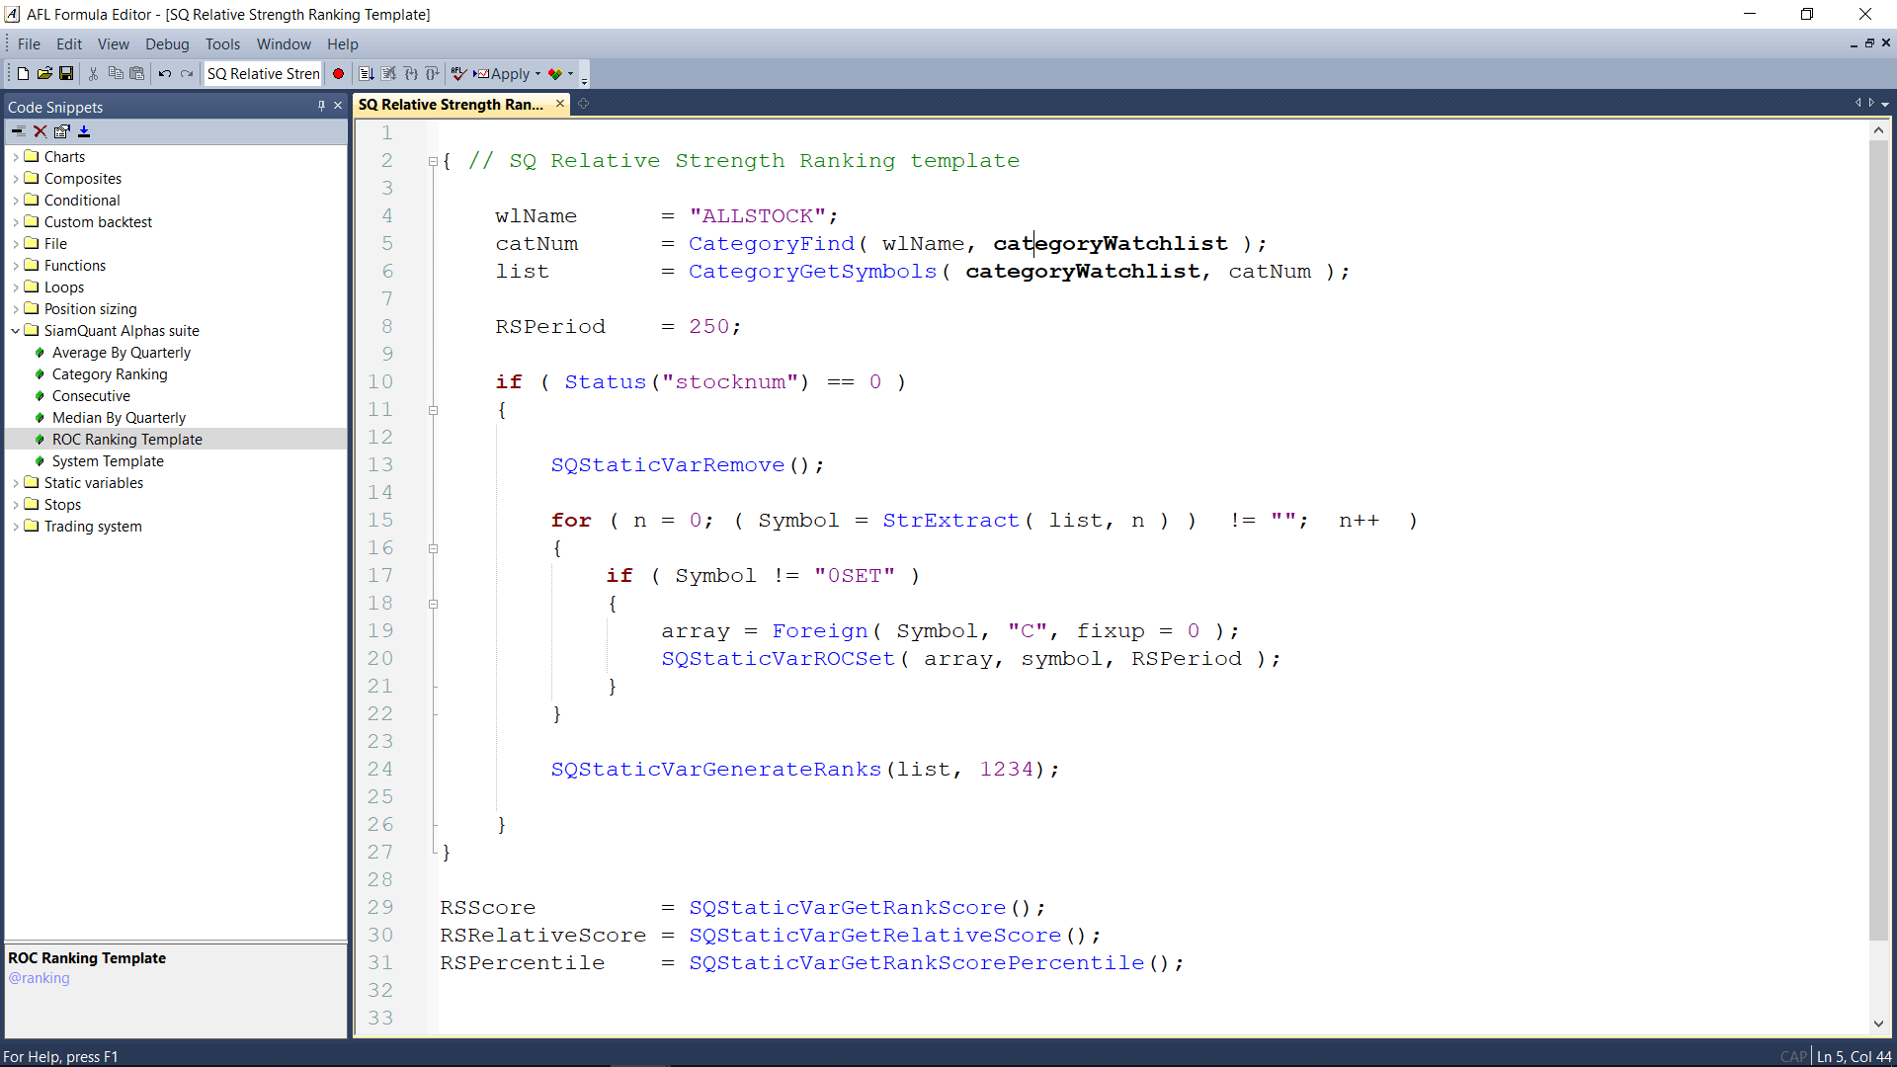Viewport: 1897px width, 1067px height.
Task: Open the Debug menu
Action: point(166,44)
